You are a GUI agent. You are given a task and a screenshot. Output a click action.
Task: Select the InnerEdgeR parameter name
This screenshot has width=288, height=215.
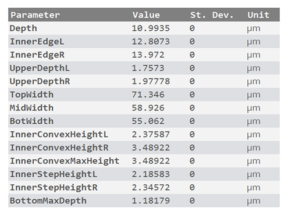click(37, 55)
